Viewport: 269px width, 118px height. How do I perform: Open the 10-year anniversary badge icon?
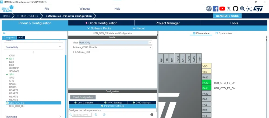pos(209,9)
